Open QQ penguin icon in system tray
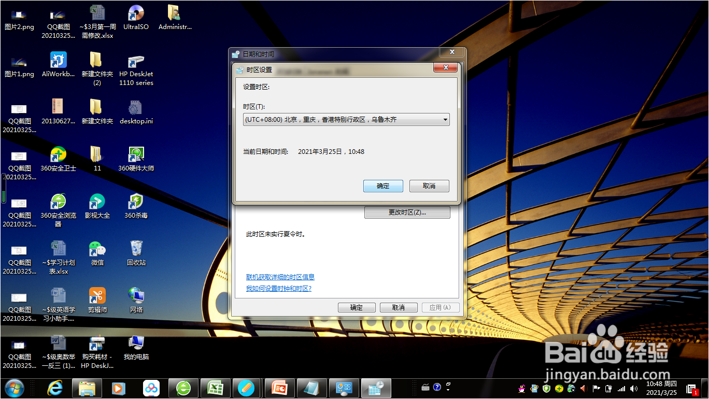This screenshot has width=709, height=399. (522, 388)
